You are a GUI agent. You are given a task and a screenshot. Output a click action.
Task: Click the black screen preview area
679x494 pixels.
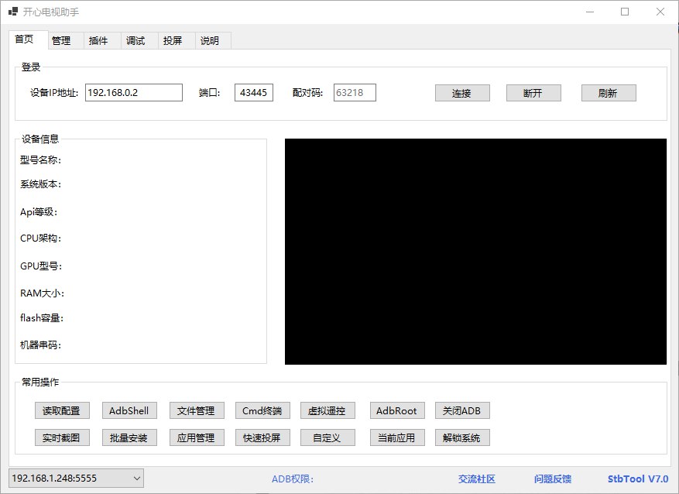475,252
